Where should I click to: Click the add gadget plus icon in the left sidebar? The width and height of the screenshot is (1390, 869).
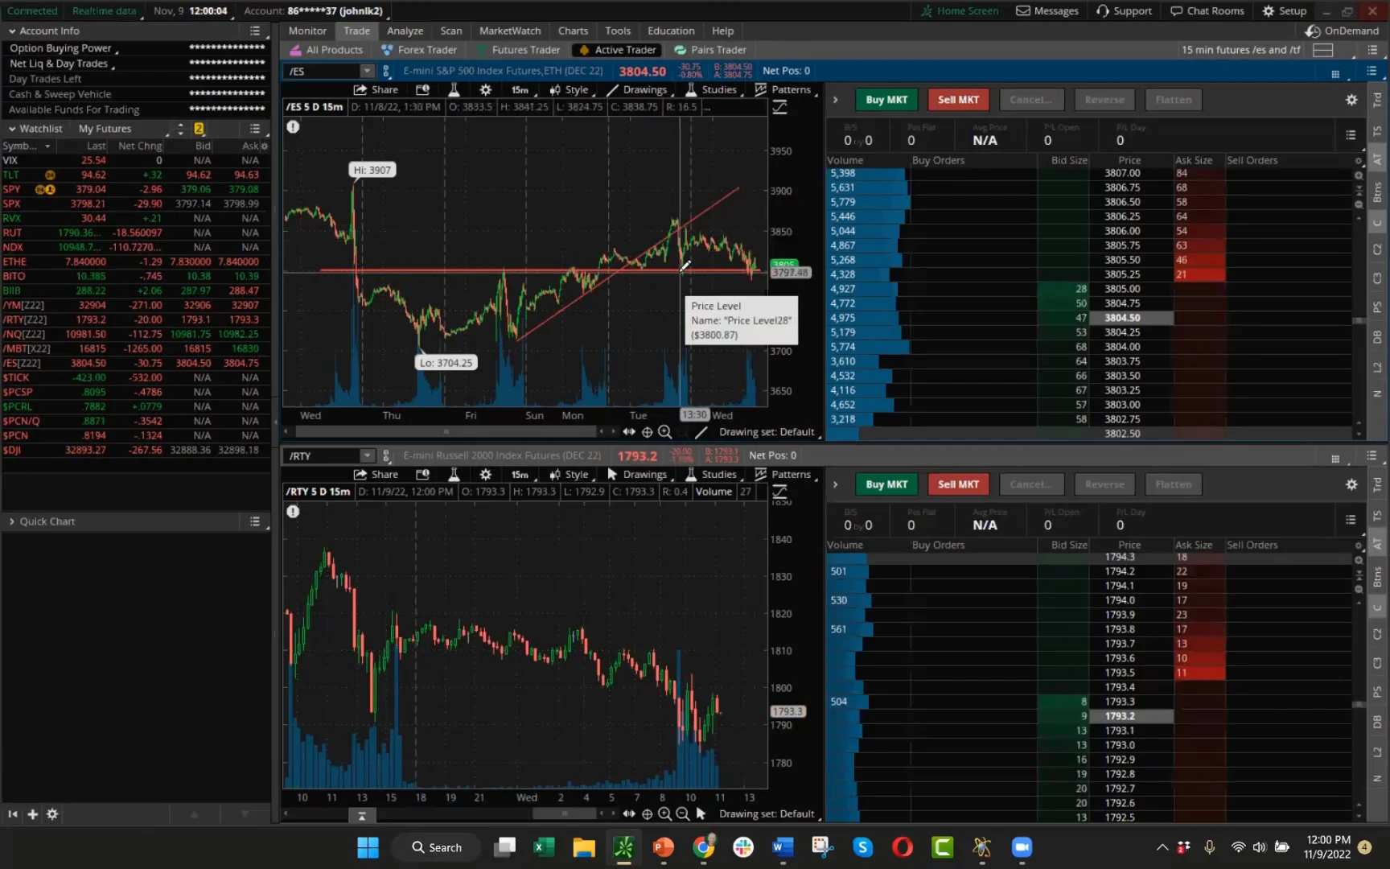click(x=32, y=814)
